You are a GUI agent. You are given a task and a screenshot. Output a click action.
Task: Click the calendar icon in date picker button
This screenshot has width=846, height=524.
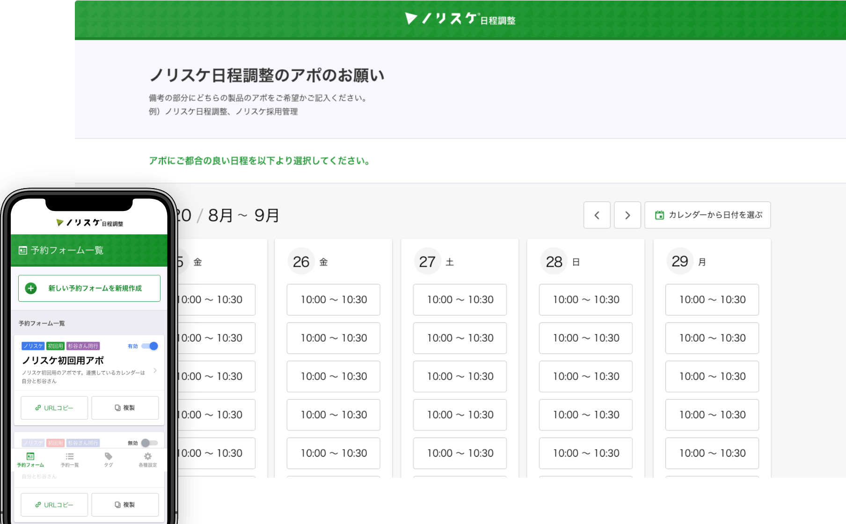[659, 215]
